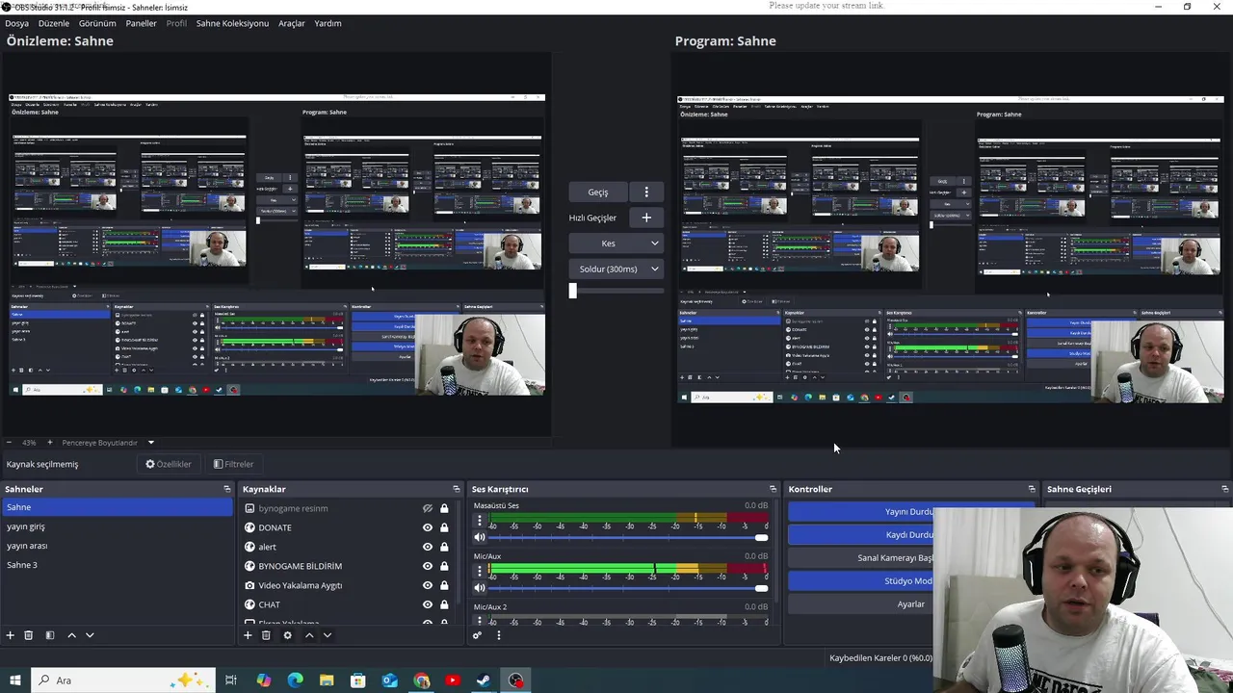Open YouTube app from the taskbar
This screenshot has width=1233, height=693.
click(x=453, y=680)
